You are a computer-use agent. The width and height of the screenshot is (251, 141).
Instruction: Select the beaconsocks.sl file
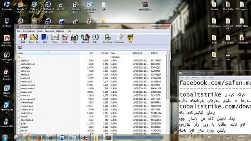(x=91, y=89)
